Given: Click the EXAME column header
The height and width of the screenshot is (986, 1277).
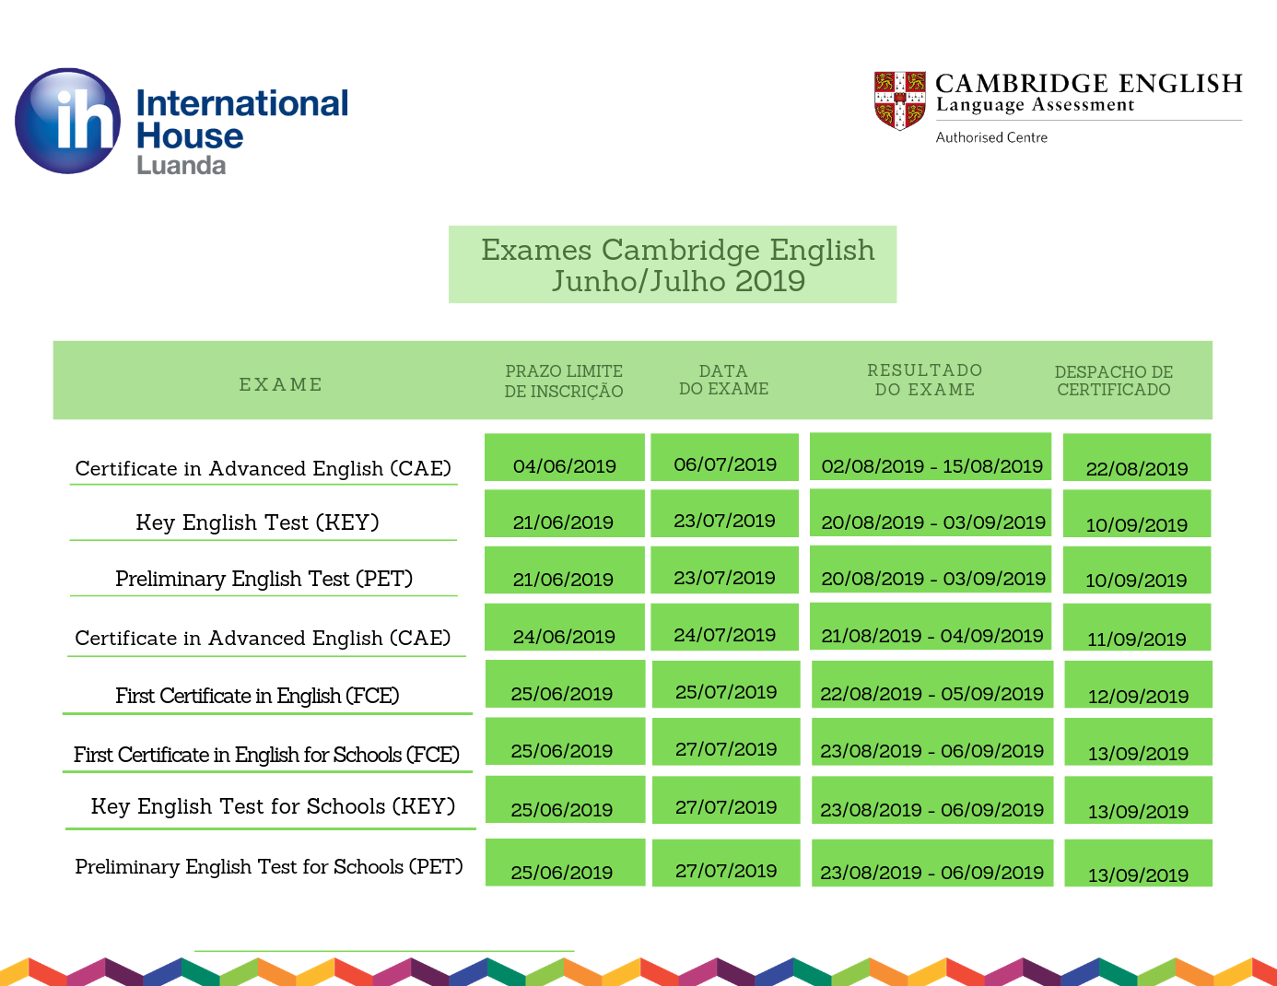Looking at the screenshot, I should [281, 384].
